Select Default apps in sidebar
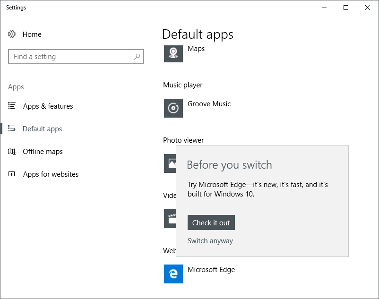Screen dimensions: 379x299 (43, 129)
